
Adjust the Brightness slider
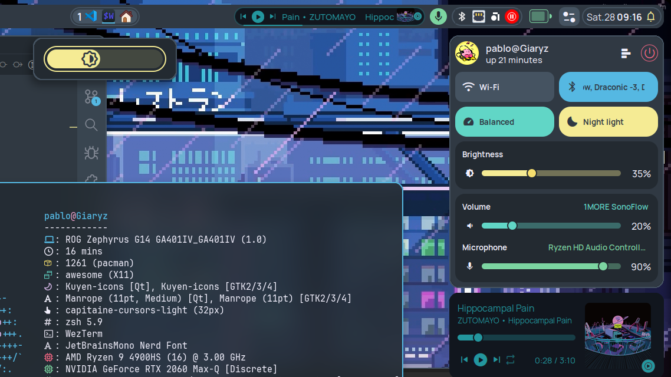531,173
